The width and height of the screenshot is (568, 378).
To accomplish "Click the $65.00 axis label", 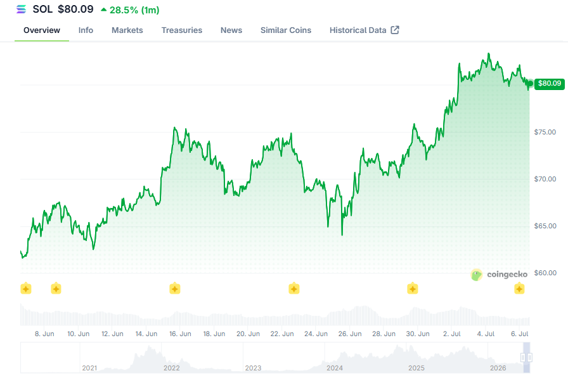I will (x=545, y=226).
